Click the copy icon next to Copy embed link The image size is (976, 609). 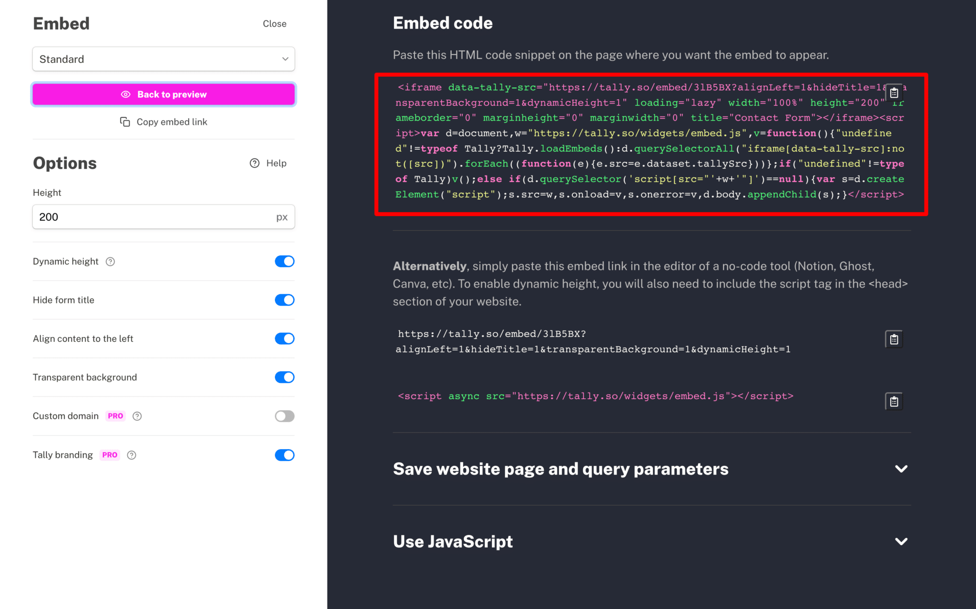tap(125, 122)
